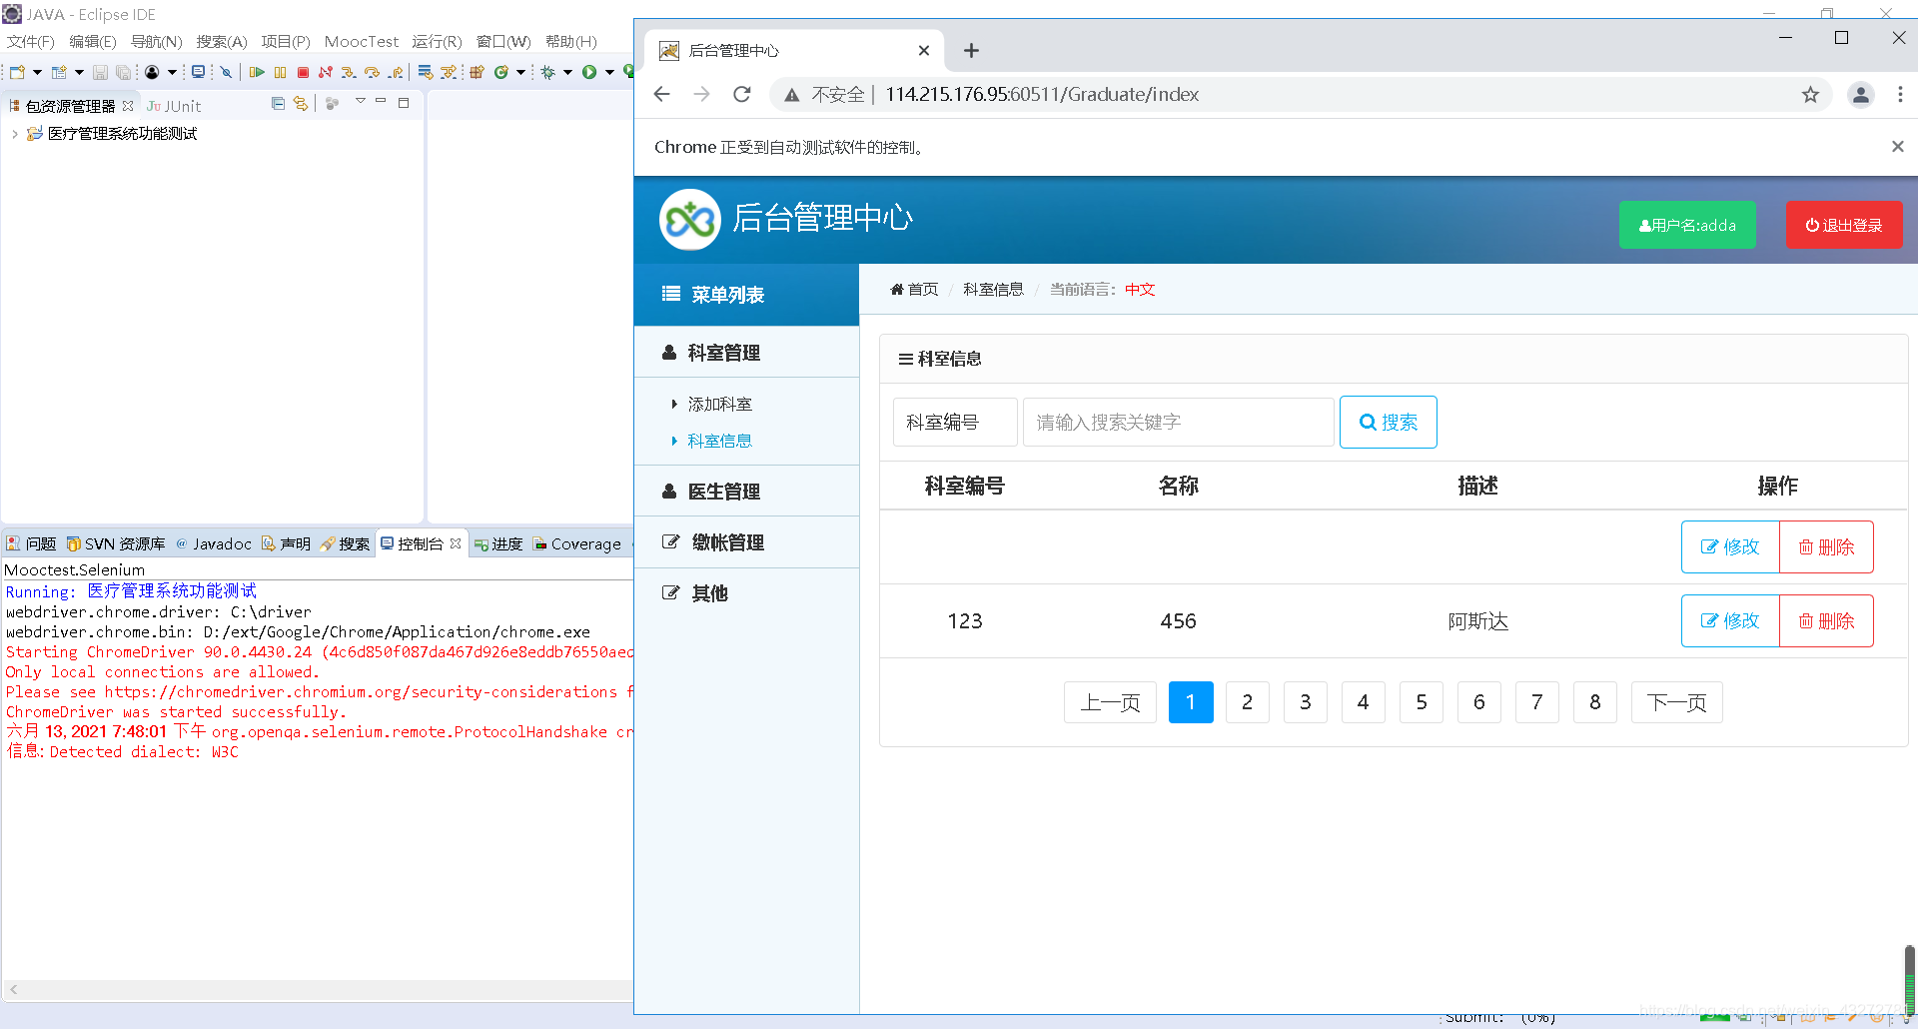Click 修改 in the 123 row
The image size is (1918, 1029).
(1730, 620)
